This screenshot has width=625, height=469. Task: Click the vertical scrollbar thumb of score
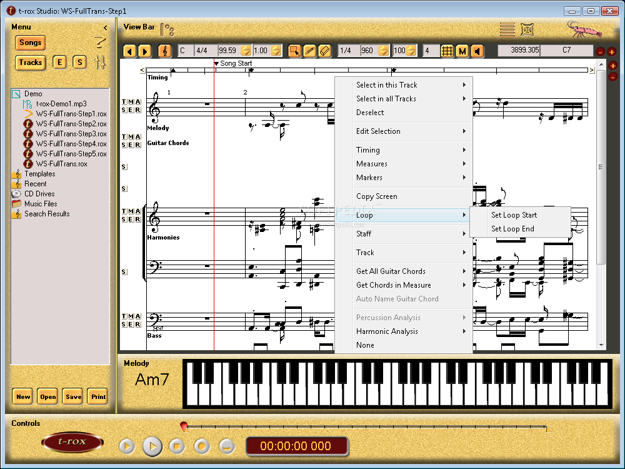[x=601, y=167]
